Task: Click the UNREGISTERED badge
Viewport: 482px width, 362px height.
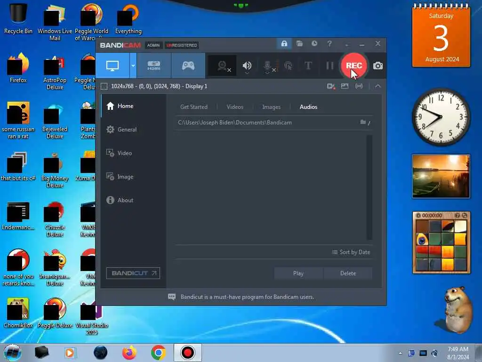Action: coord(182,45)
